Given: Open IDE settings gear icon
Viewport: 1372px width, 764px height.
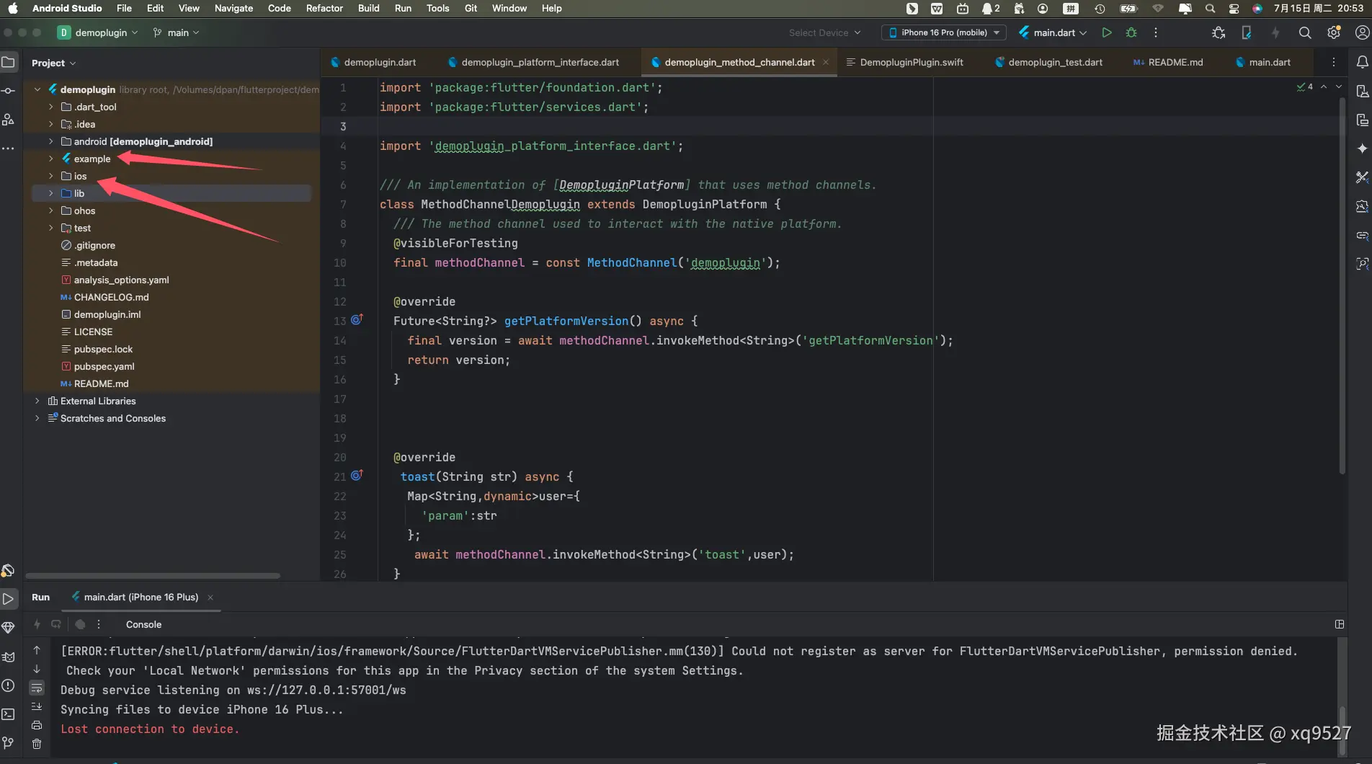Looking at the screenshot, I should (1334, 32).
